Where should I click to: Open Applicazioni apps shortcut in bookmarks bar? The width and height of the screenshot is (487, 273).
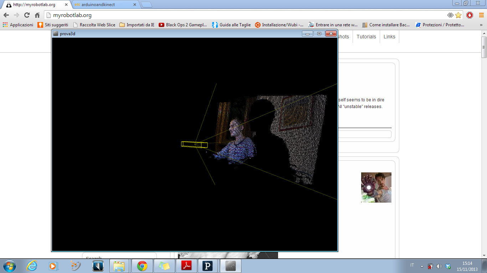pos(18,25)
